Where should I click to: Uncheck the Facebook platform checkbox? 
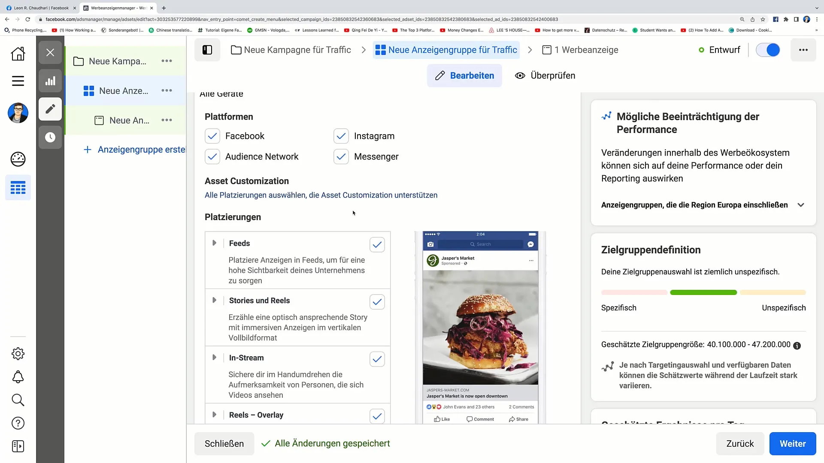coord(212,136)
